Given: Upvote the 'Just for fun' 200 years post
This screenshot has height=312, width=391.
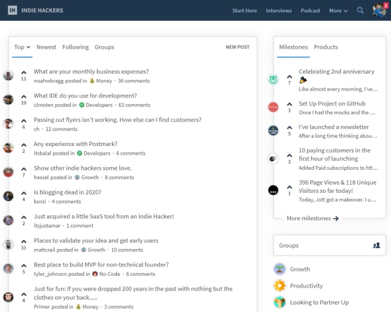Looking at the screenshot, I should [x=24, y=295].
